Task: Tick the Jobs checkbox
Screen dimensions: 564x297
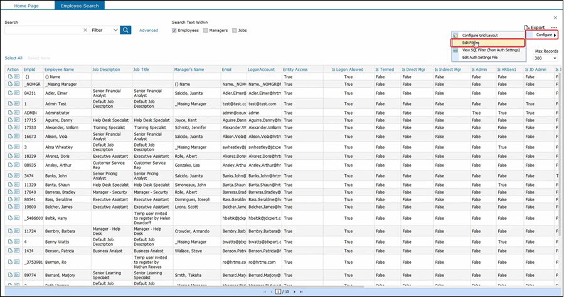Action: [x=235, y=30]
